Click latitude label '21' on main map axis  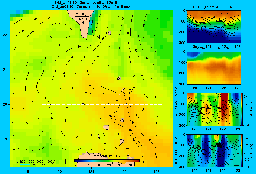5,70
